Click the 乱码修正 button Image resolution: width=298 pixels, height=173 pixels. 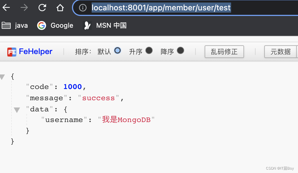coord(224,52)
